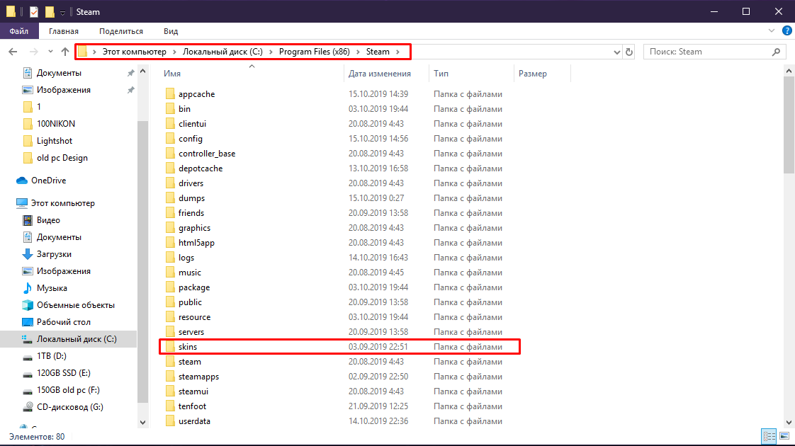The width and height of the screenshot is (795, 446).
Task: Open CD-дисковод (G:) drive icon
Action: point(28,407)
